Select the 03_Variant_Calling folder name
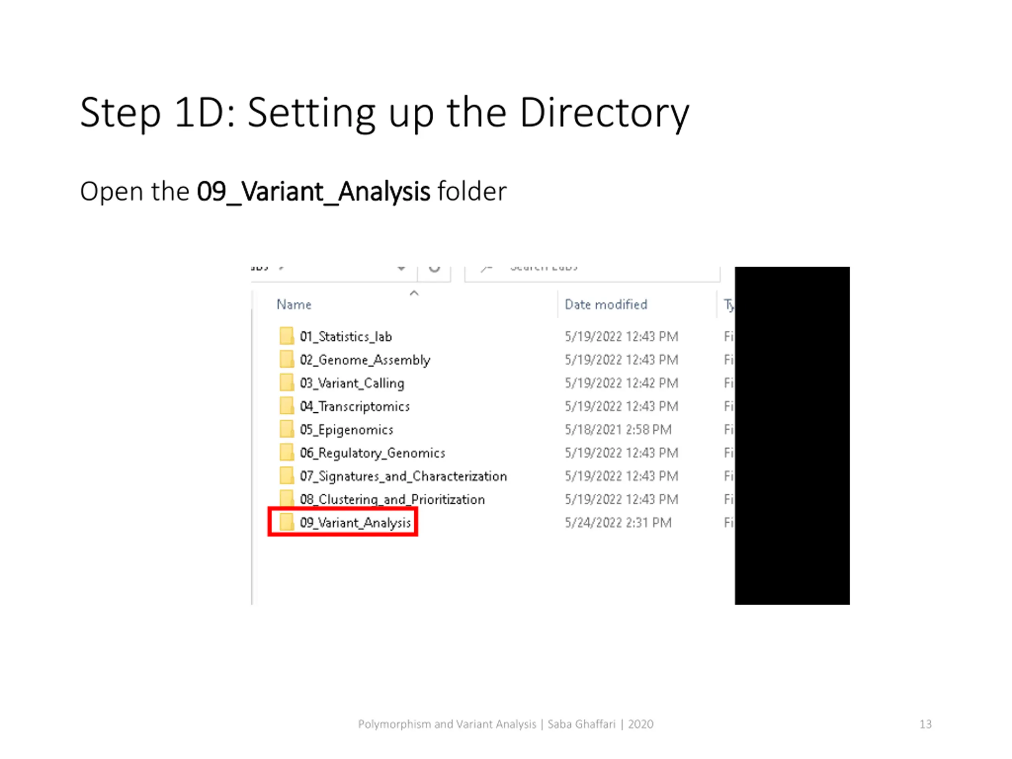Screen dimensions: 1012x759 (x=352, y=383)
